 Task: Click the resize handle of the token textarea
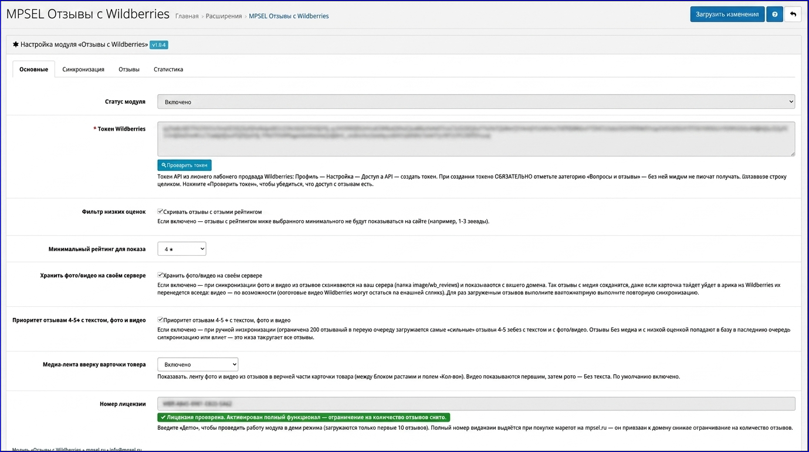792,153
